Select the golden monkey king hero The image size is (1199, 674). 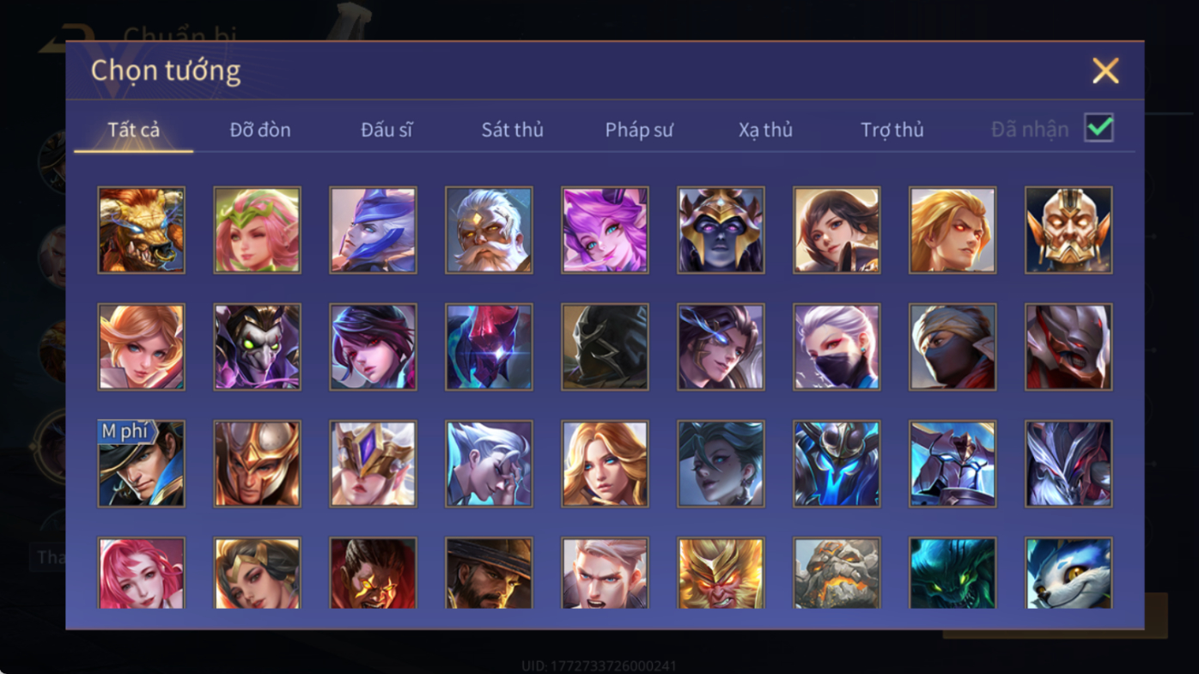coord(721,573)
